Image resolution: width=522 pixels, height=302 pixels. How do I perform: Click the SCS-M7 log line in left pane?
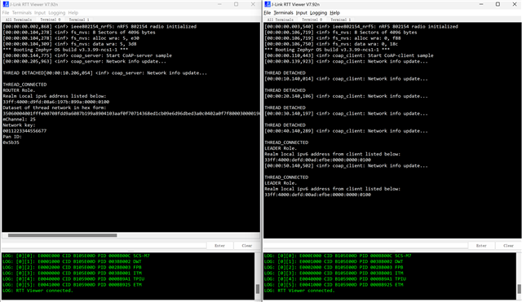pyautogui.click(x=76, y=256)
